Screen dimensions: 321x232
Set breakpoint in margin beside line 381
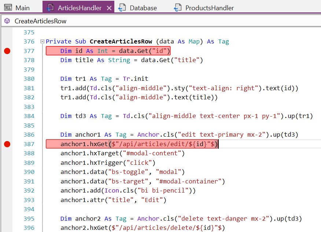[x=7, y=88]
